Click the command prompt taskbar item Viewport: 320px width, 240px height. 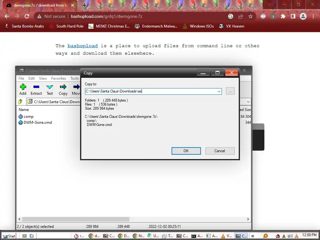(x=197, y=236)
